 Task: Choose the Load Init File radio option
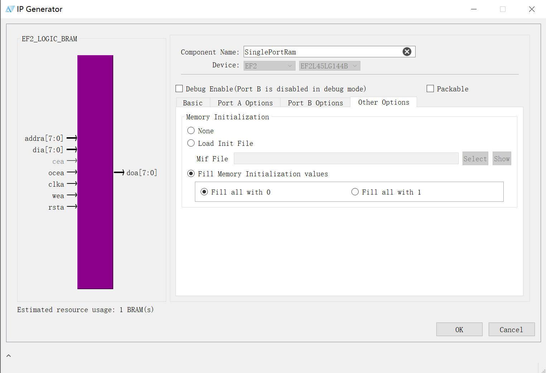tap(191, 143)
